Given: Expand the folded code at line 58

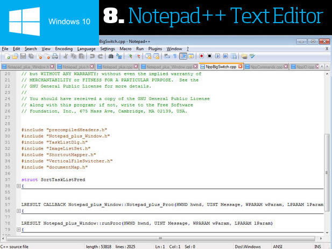Looking at the screenshot, I should pos(19,211).
